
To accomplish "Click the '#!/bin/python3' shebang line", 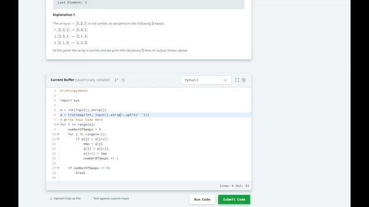I will 74,91.
